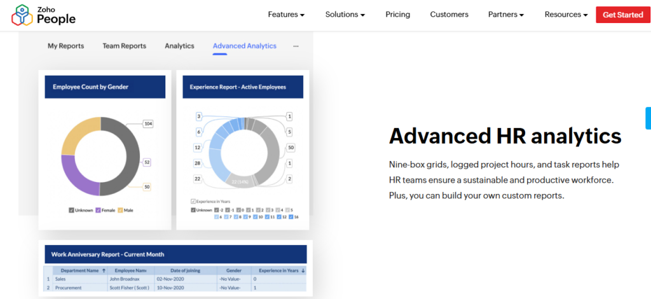Open the Pricing page link
The width and height of the screenshot is (651, 299).
tap(398, 15)
